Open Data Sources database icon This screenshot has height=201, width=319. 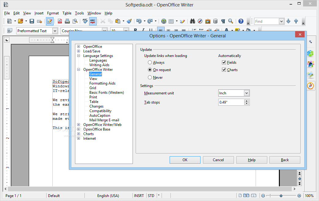tap(216, 21)
